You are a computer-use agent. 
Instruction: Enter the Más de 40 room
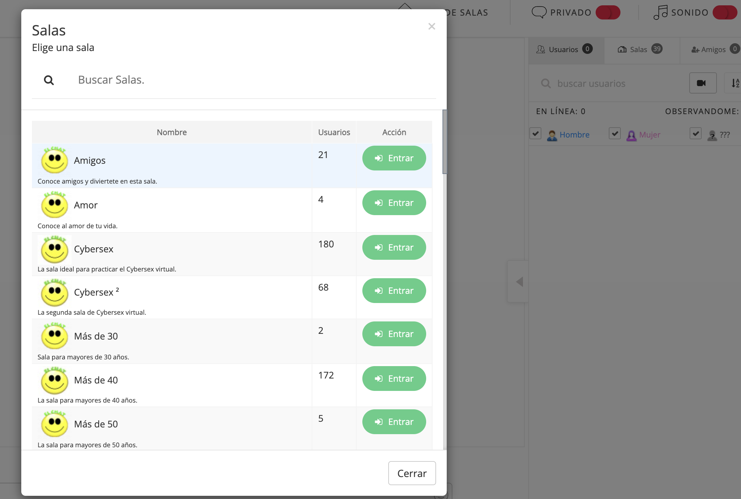click(x=394, y=379)
